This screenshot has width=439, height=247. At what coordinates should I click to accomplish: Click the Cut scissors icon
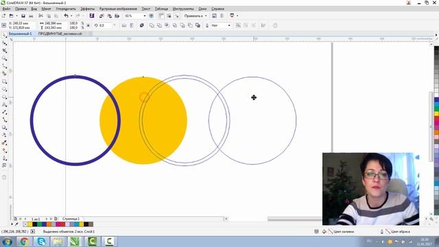[40, 16]
